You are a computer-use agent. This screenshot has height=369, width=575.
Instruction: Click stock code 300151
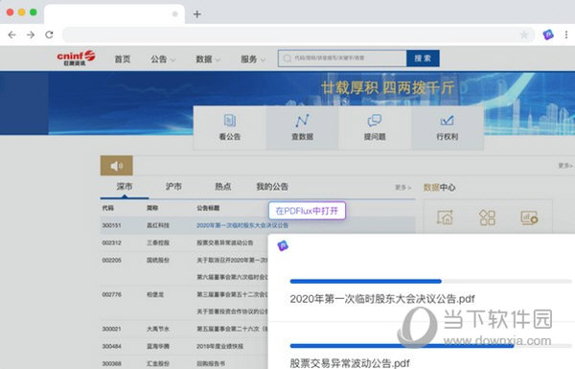pyautogui.click(x=111, y=225)
